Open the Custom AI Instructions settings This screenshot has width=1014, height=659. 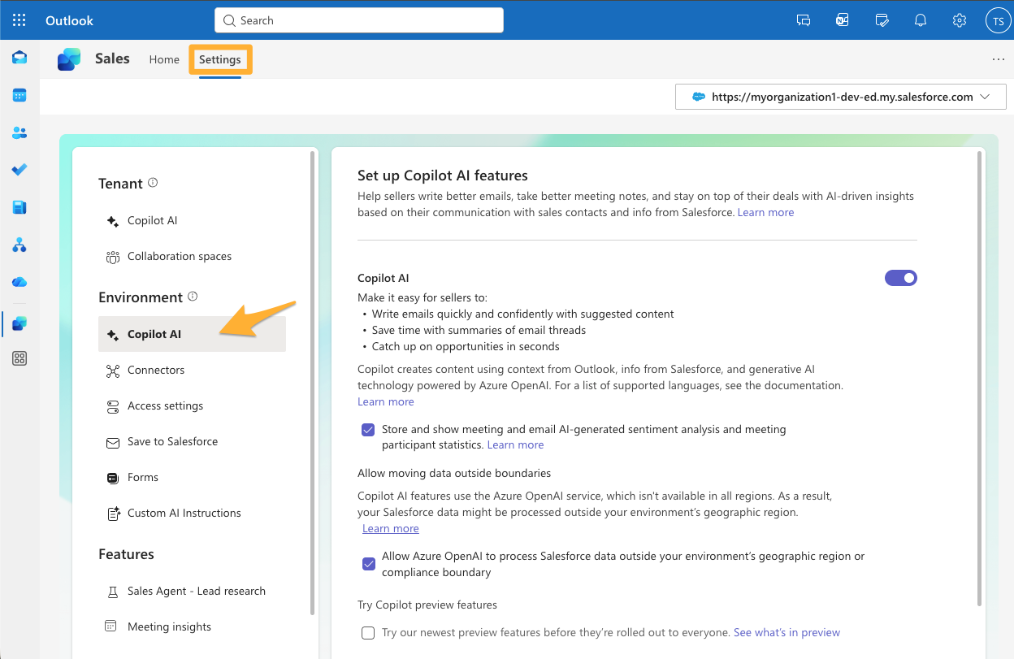[x=184, y=513]
